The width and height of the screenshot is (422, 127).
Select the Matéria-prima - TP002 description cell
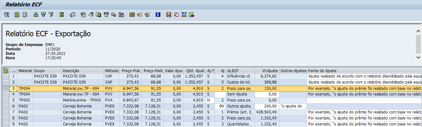83,101
